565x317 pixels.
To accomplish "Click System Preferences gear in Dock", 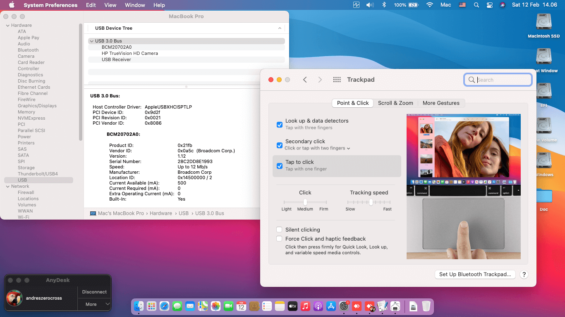I will 344,306.
